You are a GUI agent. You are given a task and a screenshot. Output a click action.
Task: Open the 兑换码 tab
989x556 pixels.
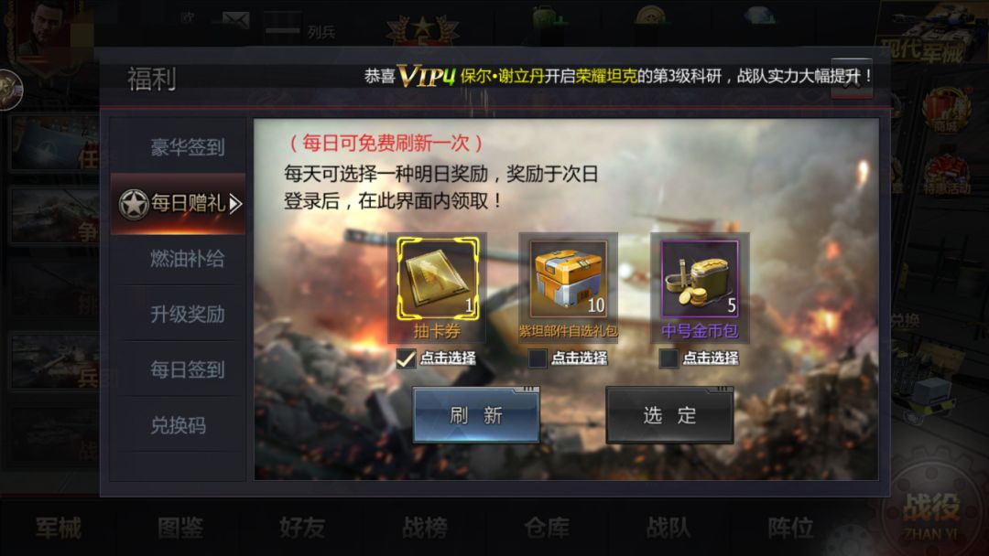(179, 425)
